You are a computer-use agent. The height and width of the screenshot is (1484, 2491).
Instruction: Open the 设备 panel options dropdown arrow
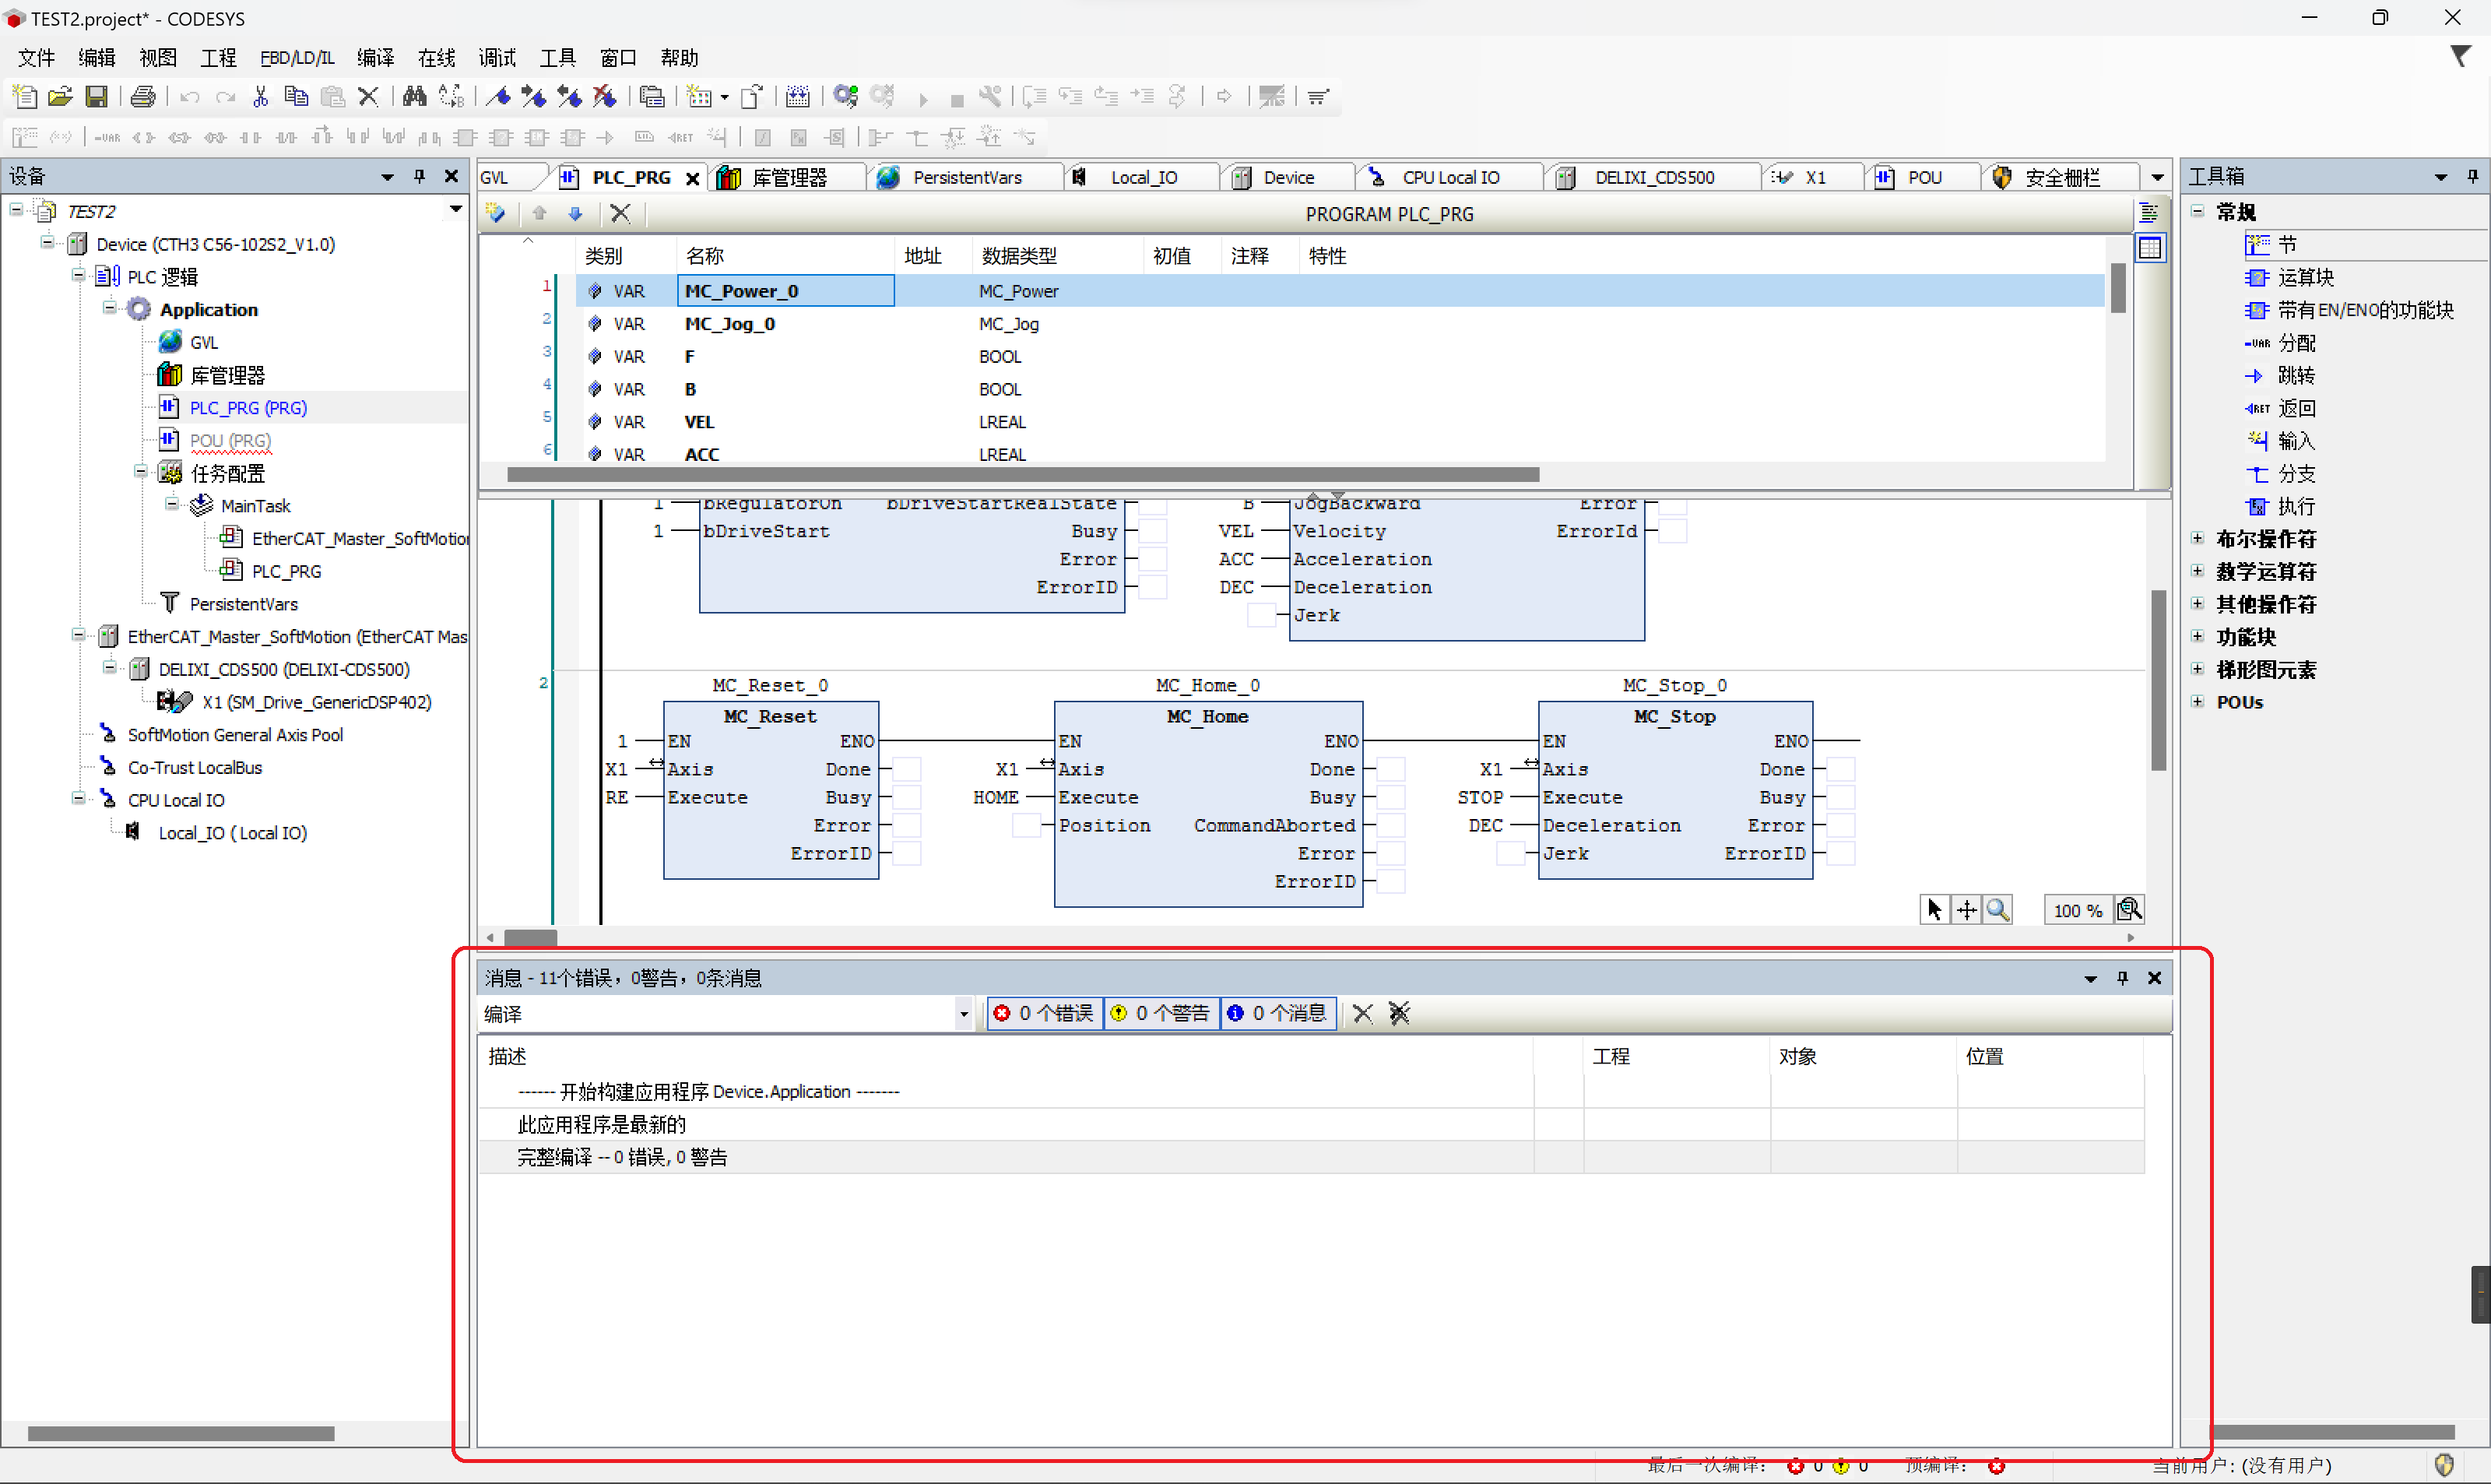(387, 177)
